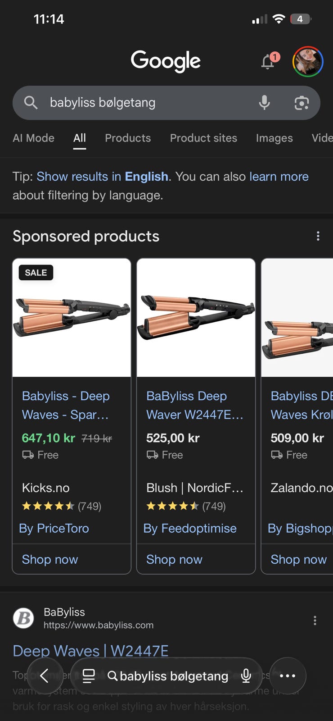Screen dimensions: 333x721
Task: Tap the babyliss bølgetang search input field
Action: (148, 103)
